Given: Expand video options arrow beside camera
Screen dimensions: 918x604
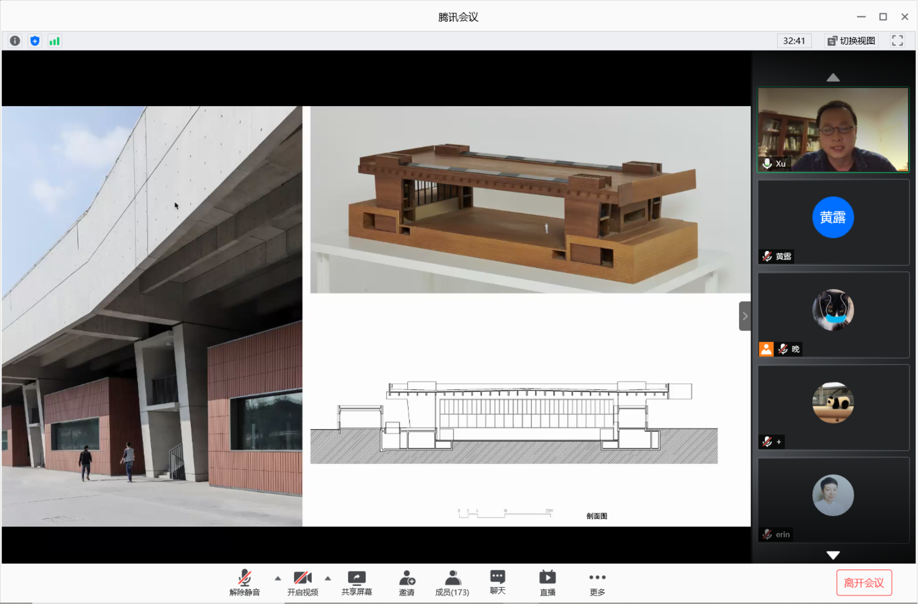Looking at the screenshot, I should tap(328, 578).
